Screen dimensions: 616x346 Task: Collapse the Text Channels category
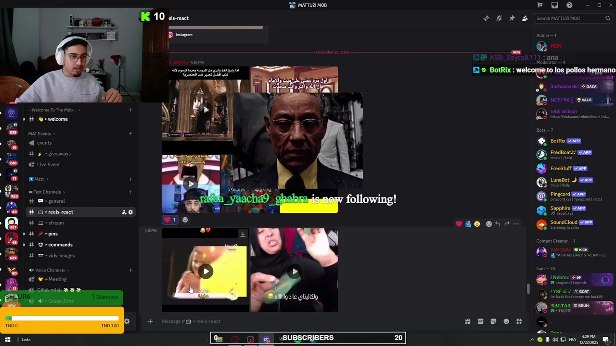coord(47,192)
